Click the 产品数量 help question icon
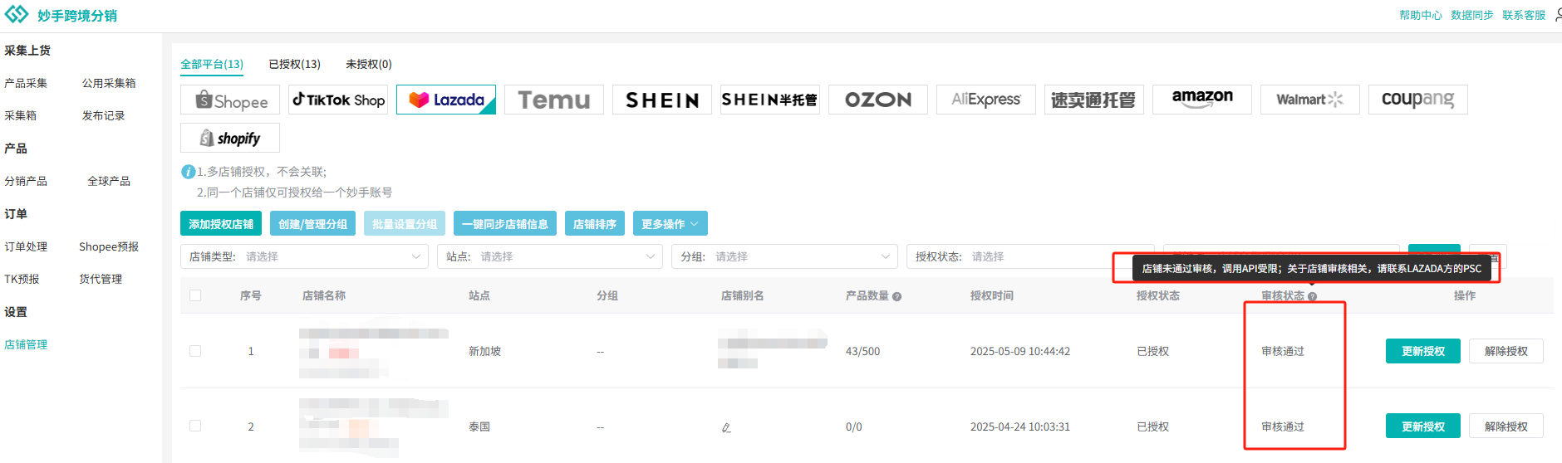The image size is (1562, 463). tap(897, 296)
